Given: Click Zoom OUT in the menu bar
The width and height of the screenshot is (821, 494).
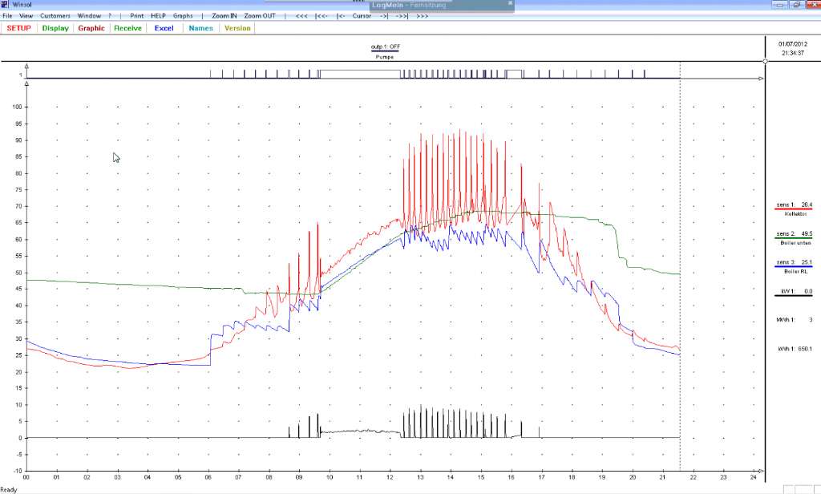Looking at the screenshot, I should (x=260, y=16).
